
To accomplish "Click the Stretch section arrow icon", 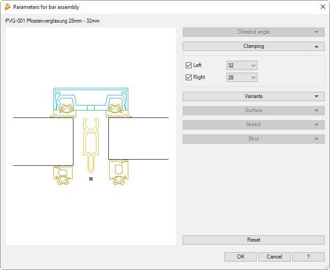I will click(x=316, y=125).
